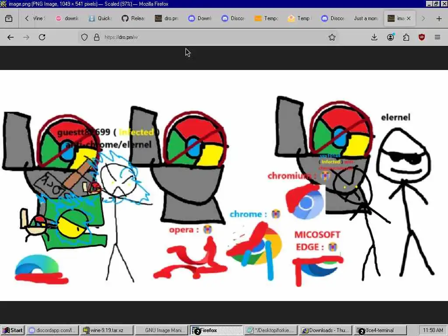Switch to Downloads - Thu taskbar window
Image resolution: width=448 pixels, height=336 pixels.
coord(325,330)
